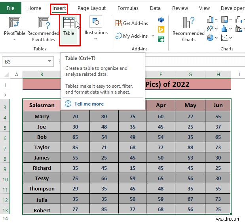Screen dimensions: 245x223
Task: Open statistic chart dropdown arrow
Action: 230,29
